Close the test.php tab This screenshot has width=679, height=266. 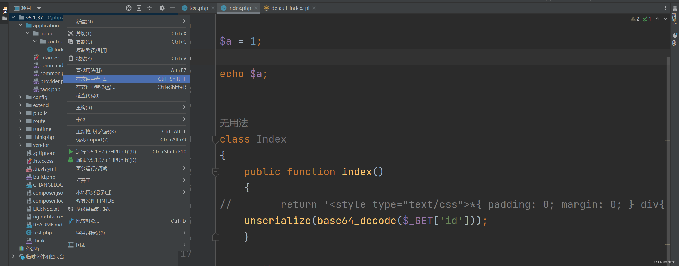tap(213, 8)
